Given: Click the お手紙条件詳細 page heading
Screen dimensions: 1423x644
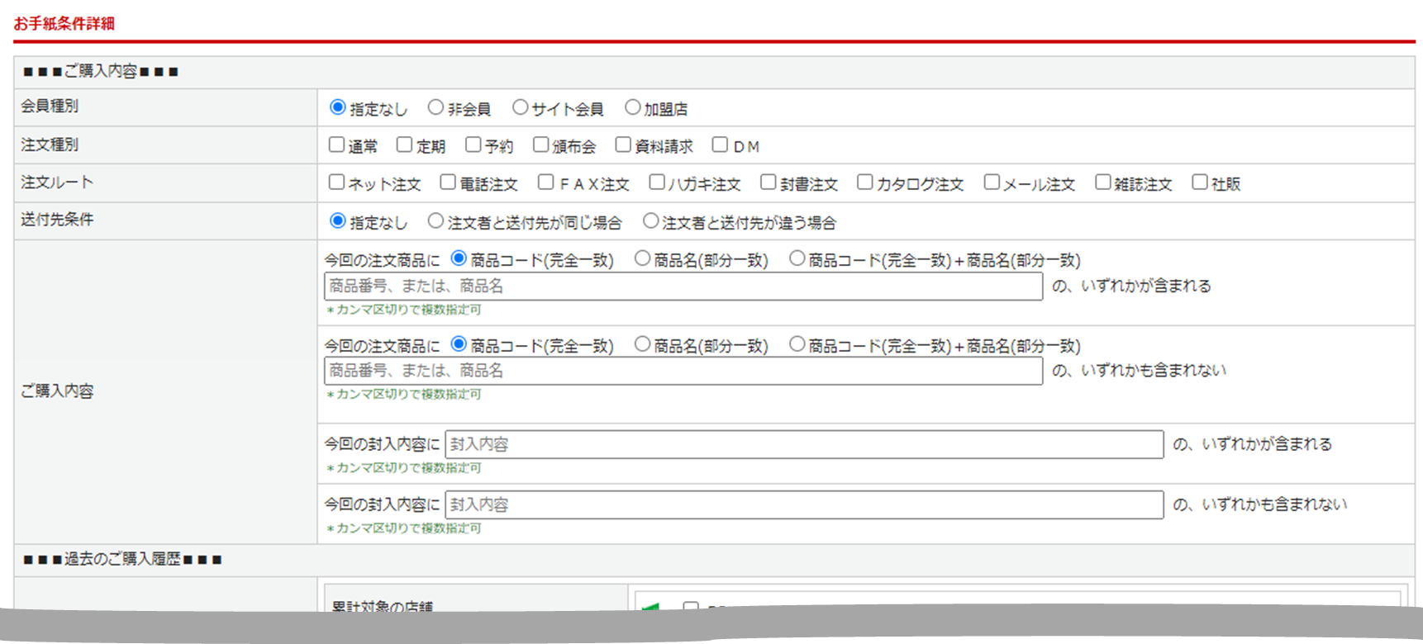Looking at the screenshot, I should pos(64,23).
